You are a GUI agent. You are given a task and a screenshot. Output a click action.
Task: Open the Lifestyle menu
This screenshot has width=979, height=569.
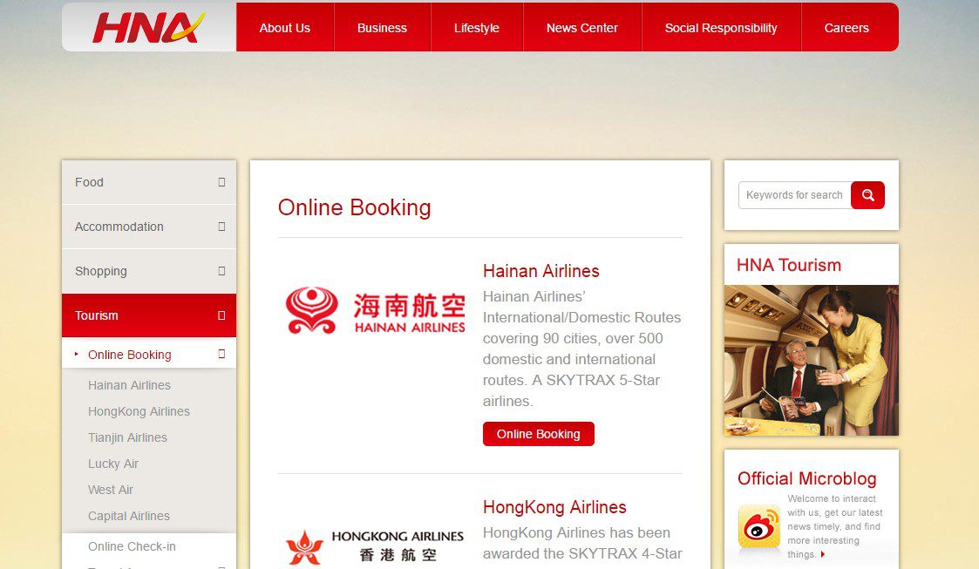pyautogui.click(x=476, y=28)
